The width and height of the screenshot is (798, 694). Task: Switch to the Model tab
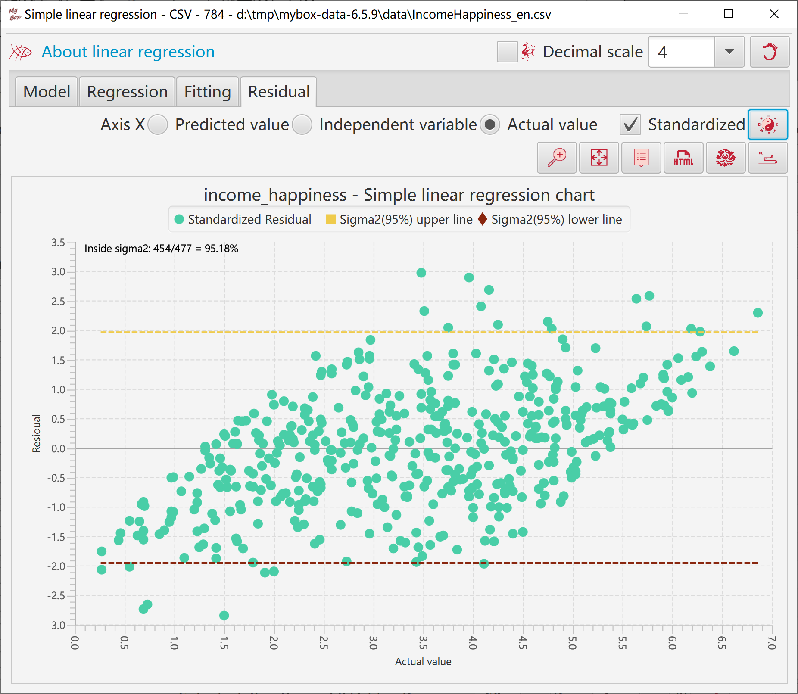47,92
